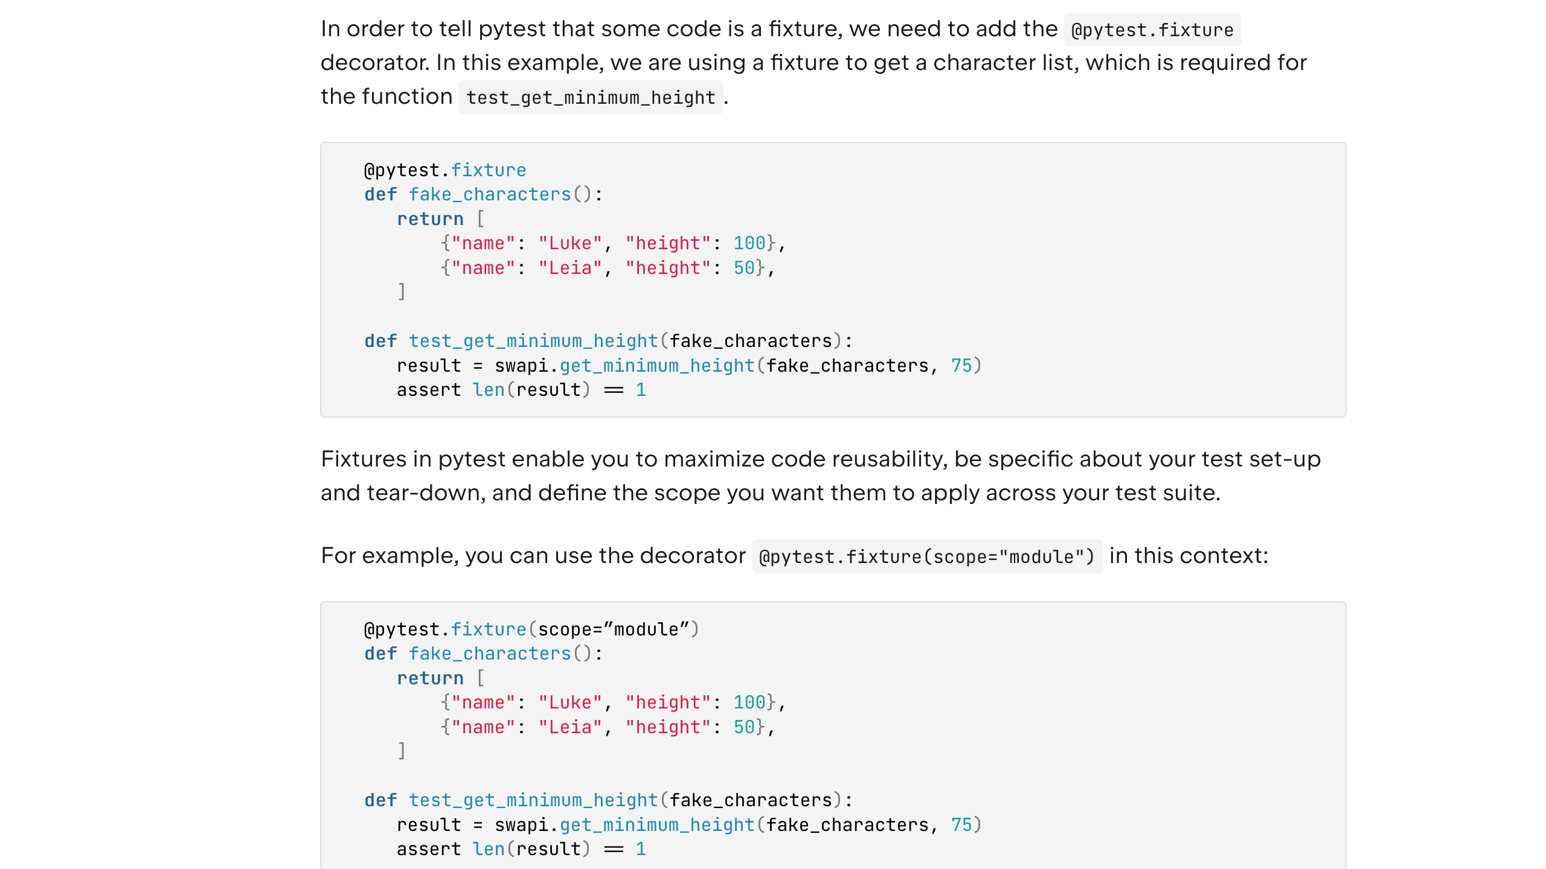1546x869 pixels.
Task: Click the "Leia" string in first code block
Action: 570,268
